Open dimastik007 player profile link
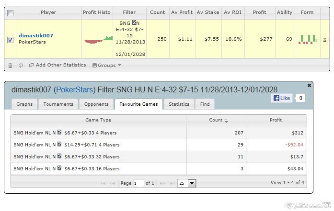This screenshot has height=211, width=334. [x=36, y=35]
